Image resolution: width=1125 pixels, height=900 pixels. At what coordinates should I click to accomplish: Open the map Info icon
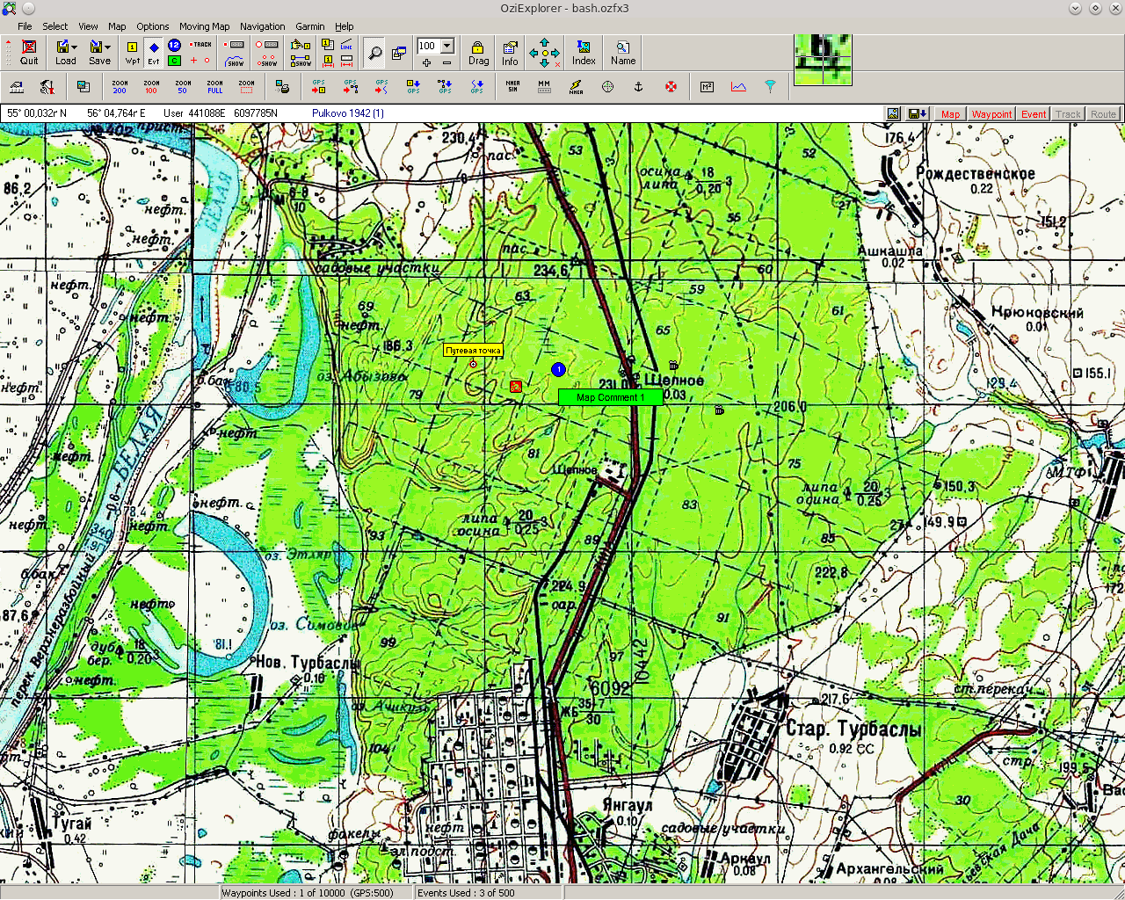pyautogui.click(x=510, y=52)
